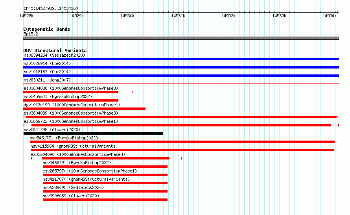Open the nsv5841798 (Almarri2020) label
Screen dimensions: 350x215
coord(52,130)
